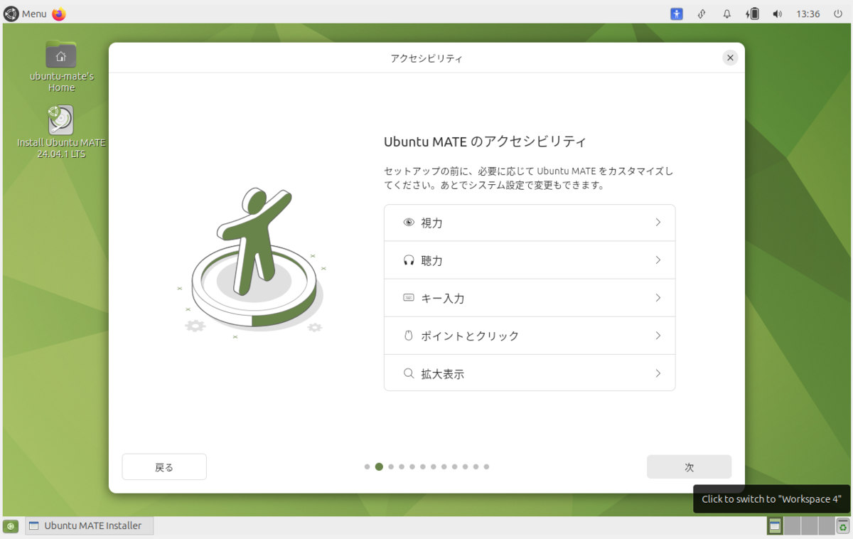The image size is (853, 539).
Task: Select the Install Ubuntu MATE 24.04.1 LTS icon
Action: (x=61, y=132)
